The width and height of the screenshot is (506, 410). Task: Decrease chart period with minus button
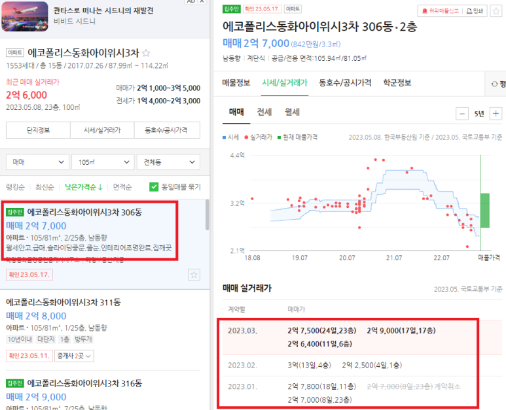click(x=462, y=114)
